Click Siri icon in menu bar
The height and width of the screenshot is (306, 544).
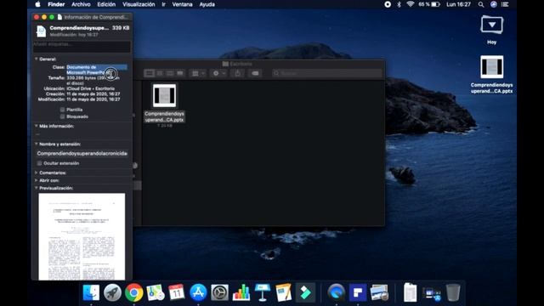(x=493, y=4)
